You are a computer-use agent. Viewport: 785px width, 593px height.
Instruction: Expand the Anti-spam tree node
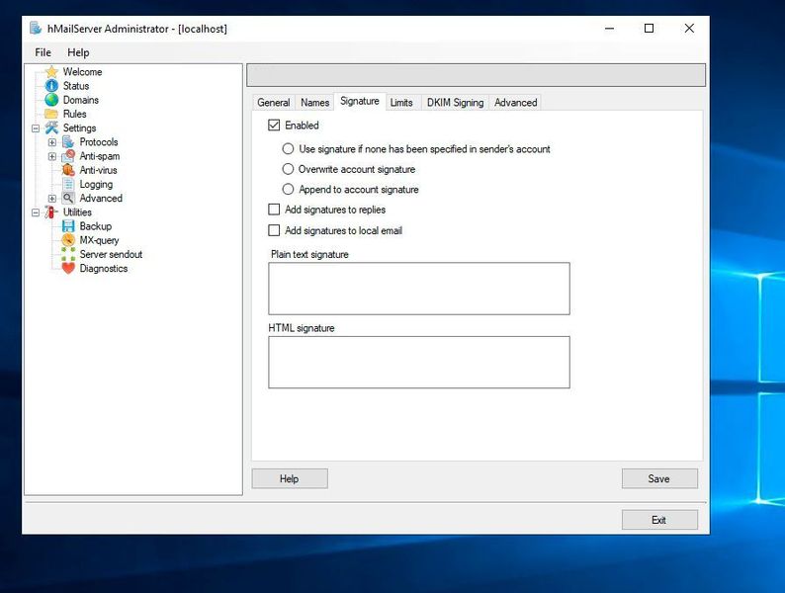pyautogui.click(x=52, y=156)
